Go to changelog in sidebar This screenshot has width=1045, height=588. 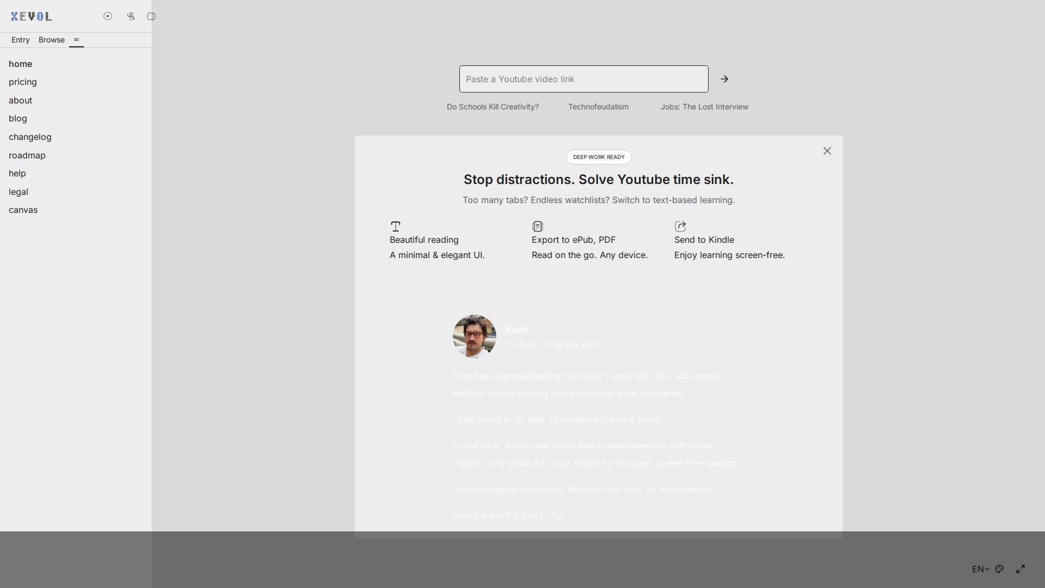coord(30,137)
